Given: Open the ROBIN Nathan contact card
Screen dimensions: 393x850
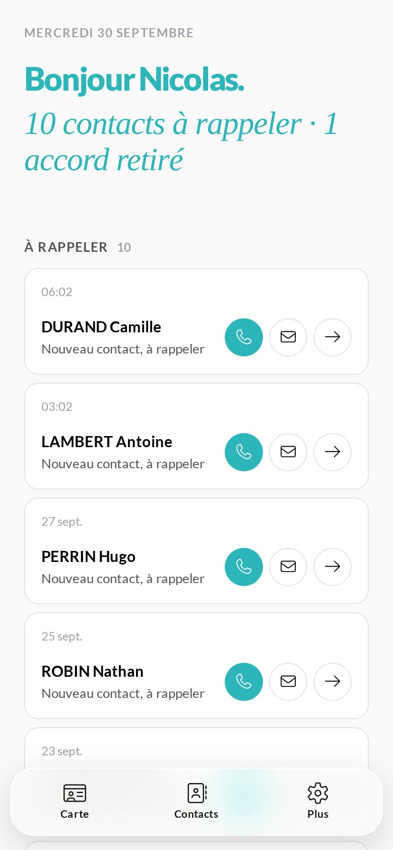Looking at the screenshot, I should click(x=196, y=666).
